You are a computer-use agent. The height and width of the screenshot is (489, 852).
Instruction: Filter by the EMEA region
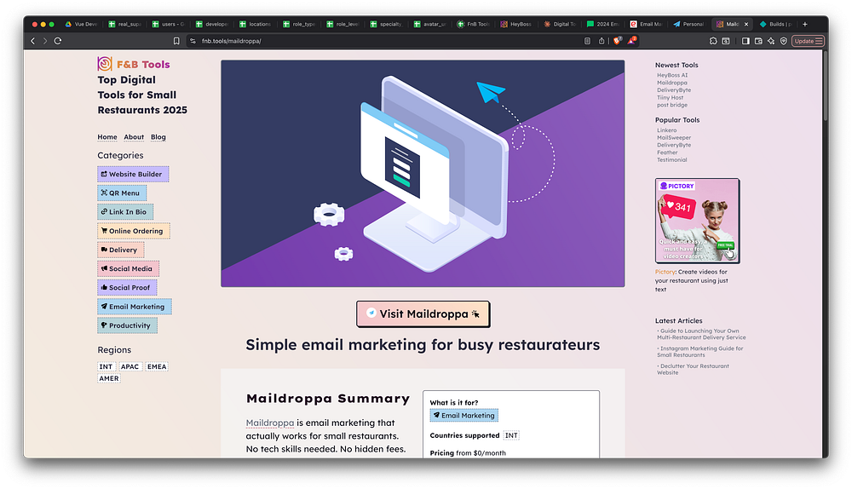pyautogui.click(x=157, y=366)
